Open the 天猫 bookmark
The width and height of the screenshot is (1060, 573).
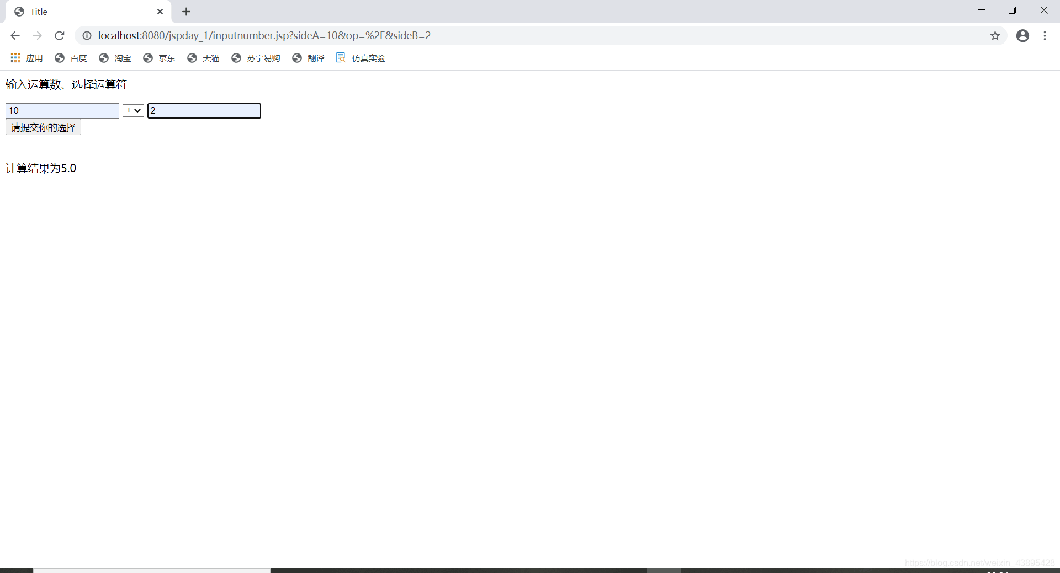pyautogui.click(x=203, y=58)
